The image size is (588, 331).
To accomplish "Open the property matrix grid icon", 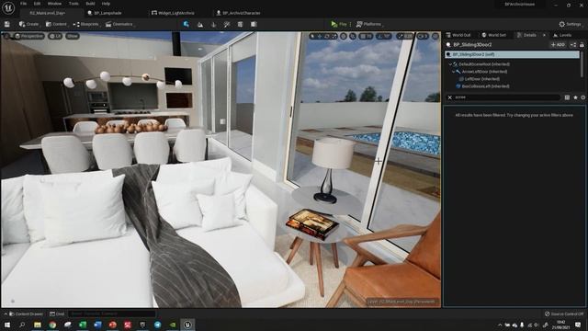I will tap(567, 97).
